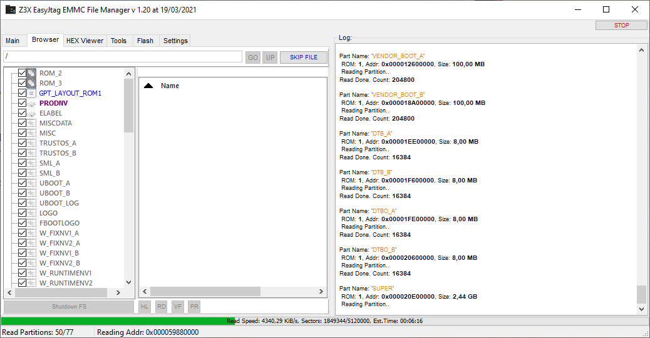Click the UBOOT_LOG partition icon
Image resolution: width=650 pixels, height=338 pixels.
click(31, 203)
